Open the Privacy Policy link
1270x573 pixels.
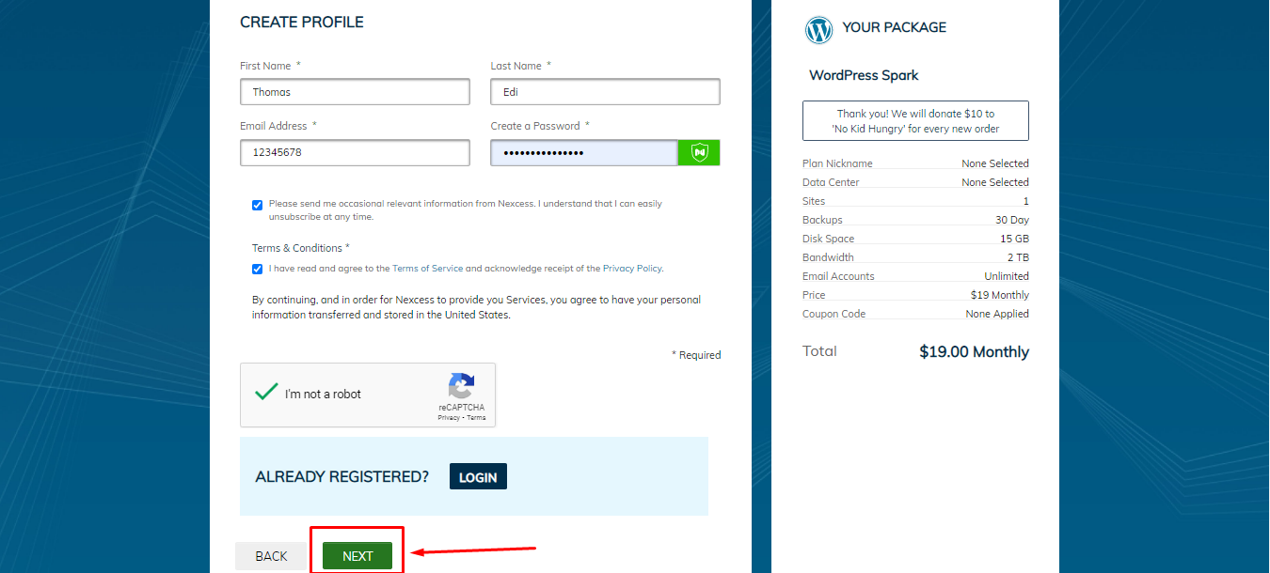632,269
